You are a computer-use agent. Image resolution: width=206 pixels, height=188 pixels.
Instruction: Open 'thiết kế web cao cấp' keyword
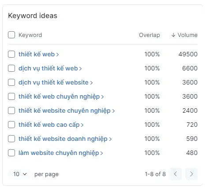point(51,125)
